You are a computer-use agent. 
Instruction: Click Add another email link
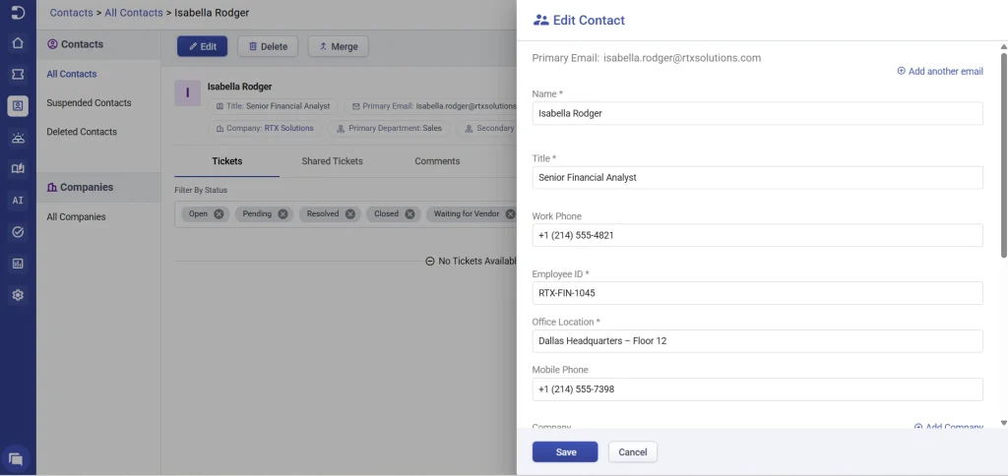[x=940, y=72]
